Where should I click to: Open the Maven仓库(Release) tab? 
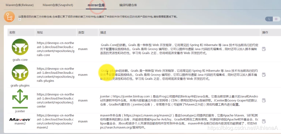pyautogui.click(x=19, y=5)
